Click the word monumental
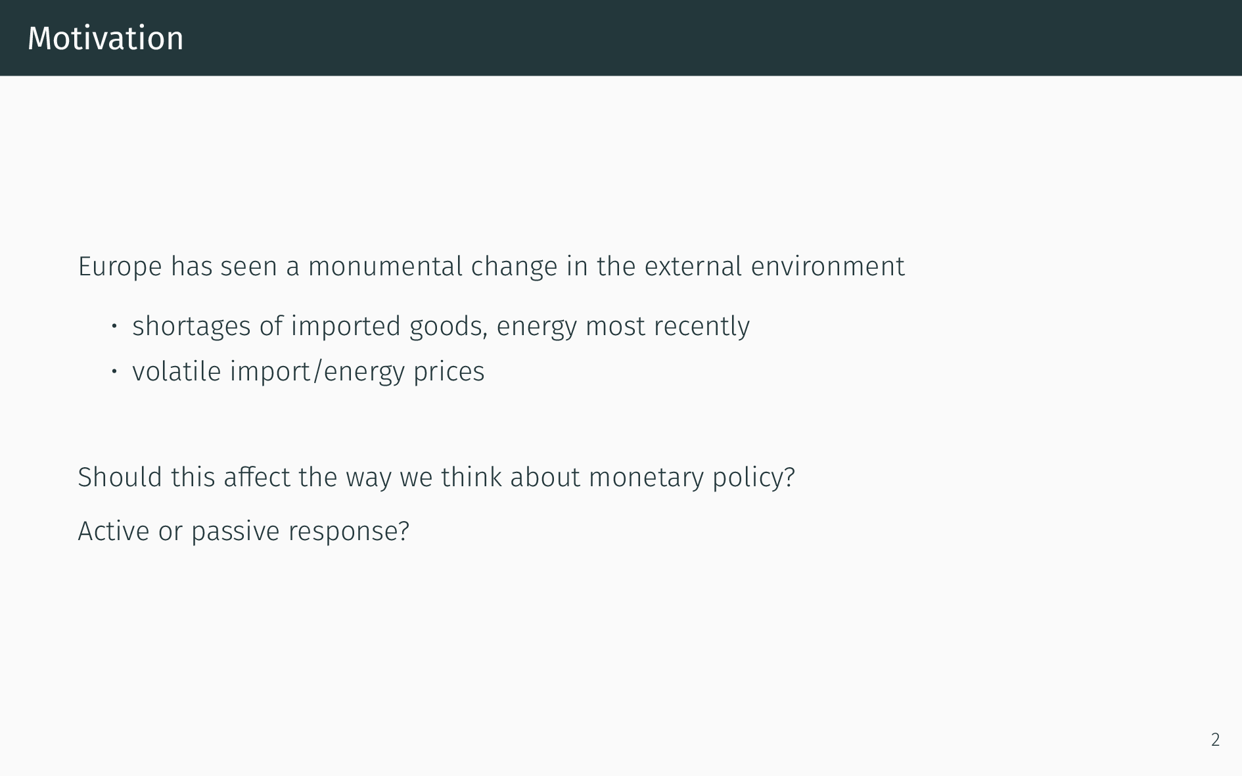This screenshot has width=1242, height=776. [x=385, y=267]
